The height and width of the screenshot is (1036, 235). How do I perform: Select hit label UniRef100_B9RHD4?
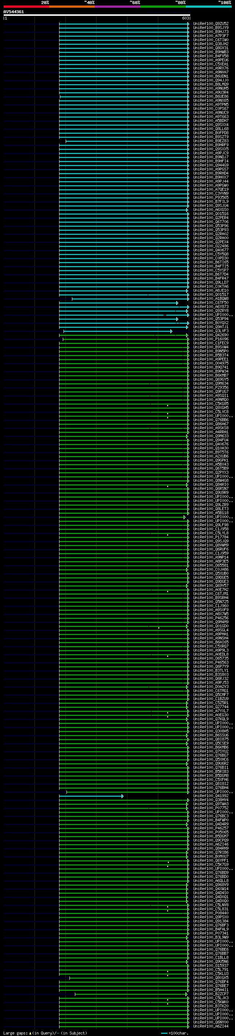211,173
